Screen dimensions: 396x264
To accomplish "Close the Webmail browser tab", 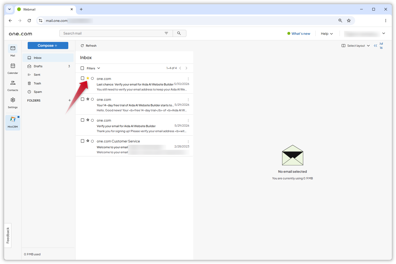I will coord(72,9).
